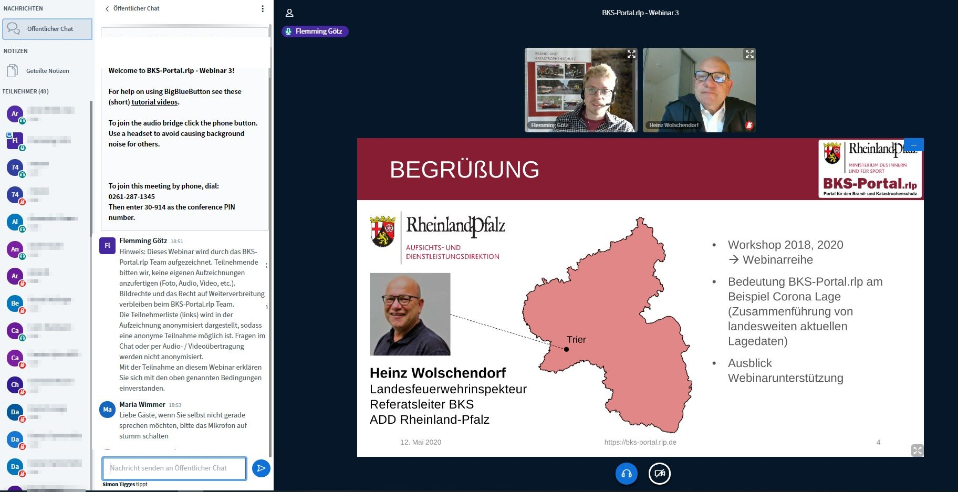The width and height of the screenshot is (958, 492).
Task: Make the presentation slide fullscreen
Action: click(917, 450)
